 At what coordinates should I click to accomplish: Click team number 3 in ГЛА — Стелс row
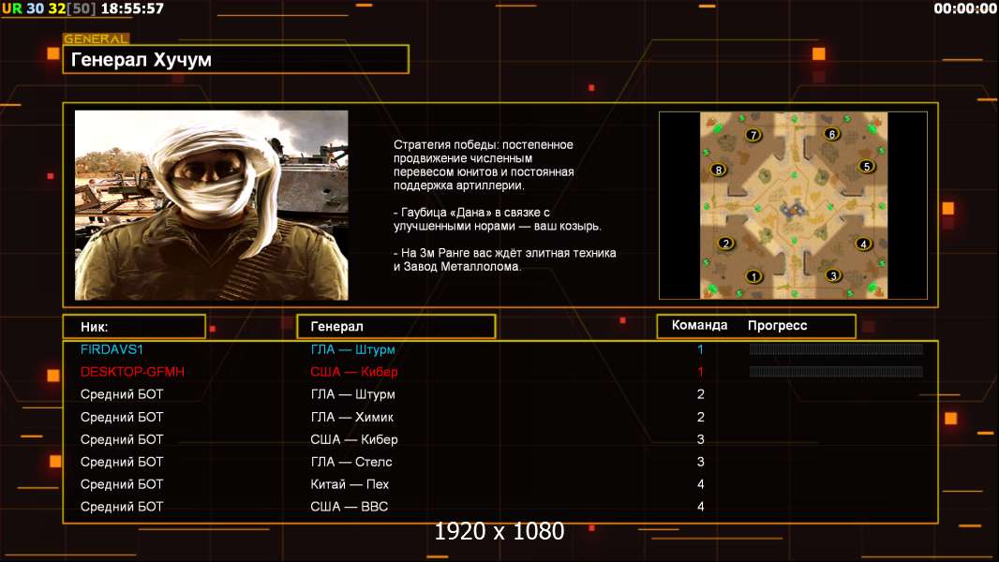701,462
